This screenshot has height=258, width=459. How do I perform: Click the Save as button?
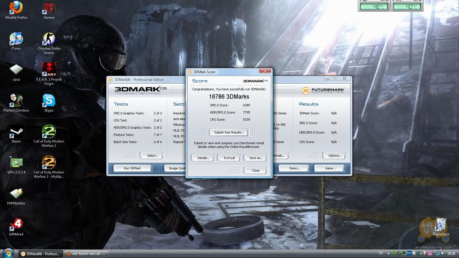[x=256, y=158]
